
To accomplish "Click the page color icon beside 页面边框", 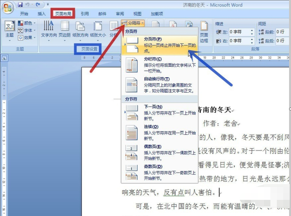I will click(189, 25).
